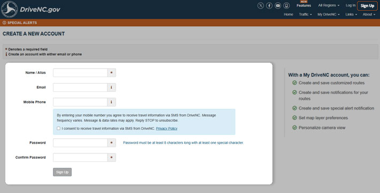Focus the Password input field
This screenshot has width=380, height=193.
click(80, 143)
